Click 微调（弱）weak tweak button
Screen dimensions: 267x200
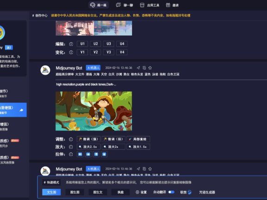pyautogui.click(x=114, y=139)
